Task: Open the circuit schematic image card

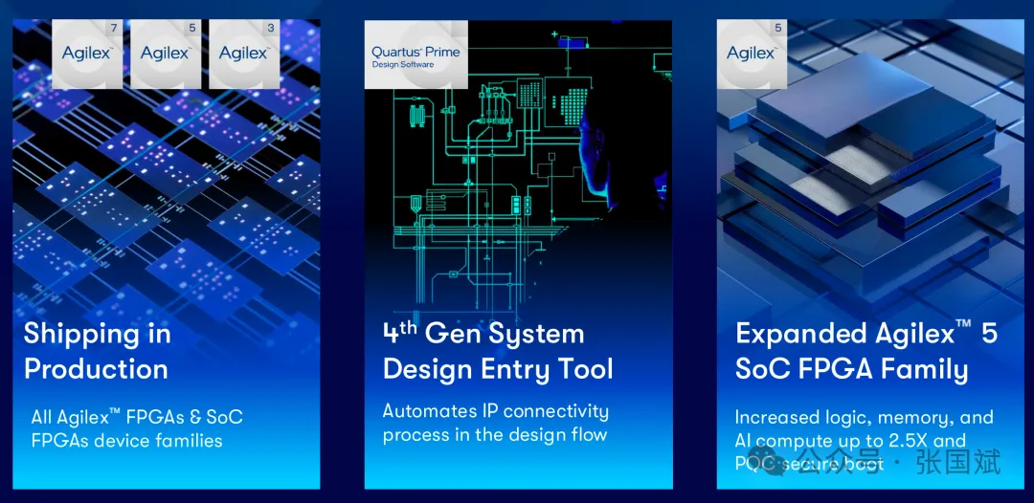Action: pos(518,254)
